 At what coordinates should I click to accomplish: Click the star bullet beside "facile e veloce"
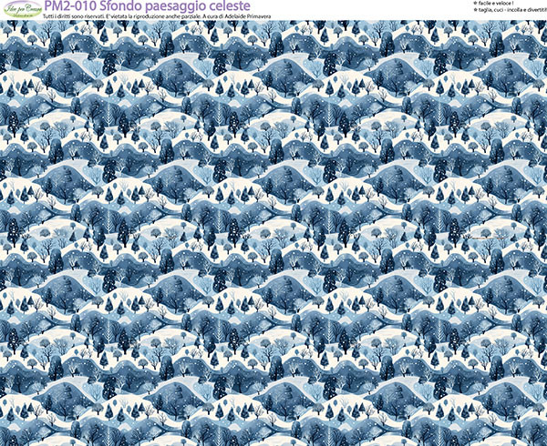point(473,5)
